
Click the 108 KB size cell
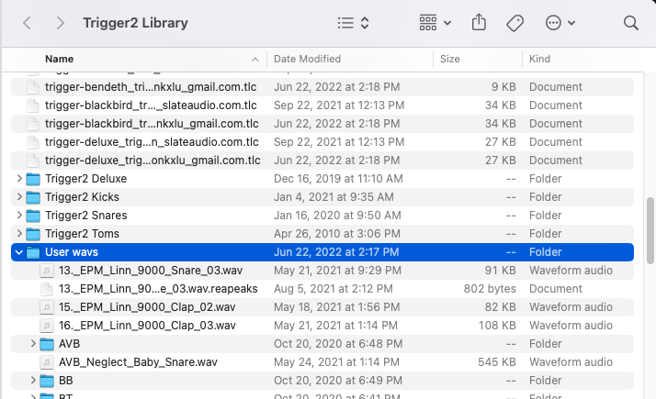[x=497, y=326]
